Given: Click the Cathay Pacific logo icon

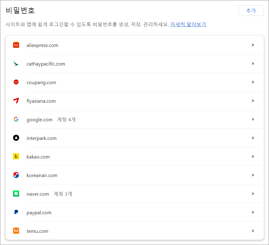Looking at the screenshot, I should click(16, 64).
